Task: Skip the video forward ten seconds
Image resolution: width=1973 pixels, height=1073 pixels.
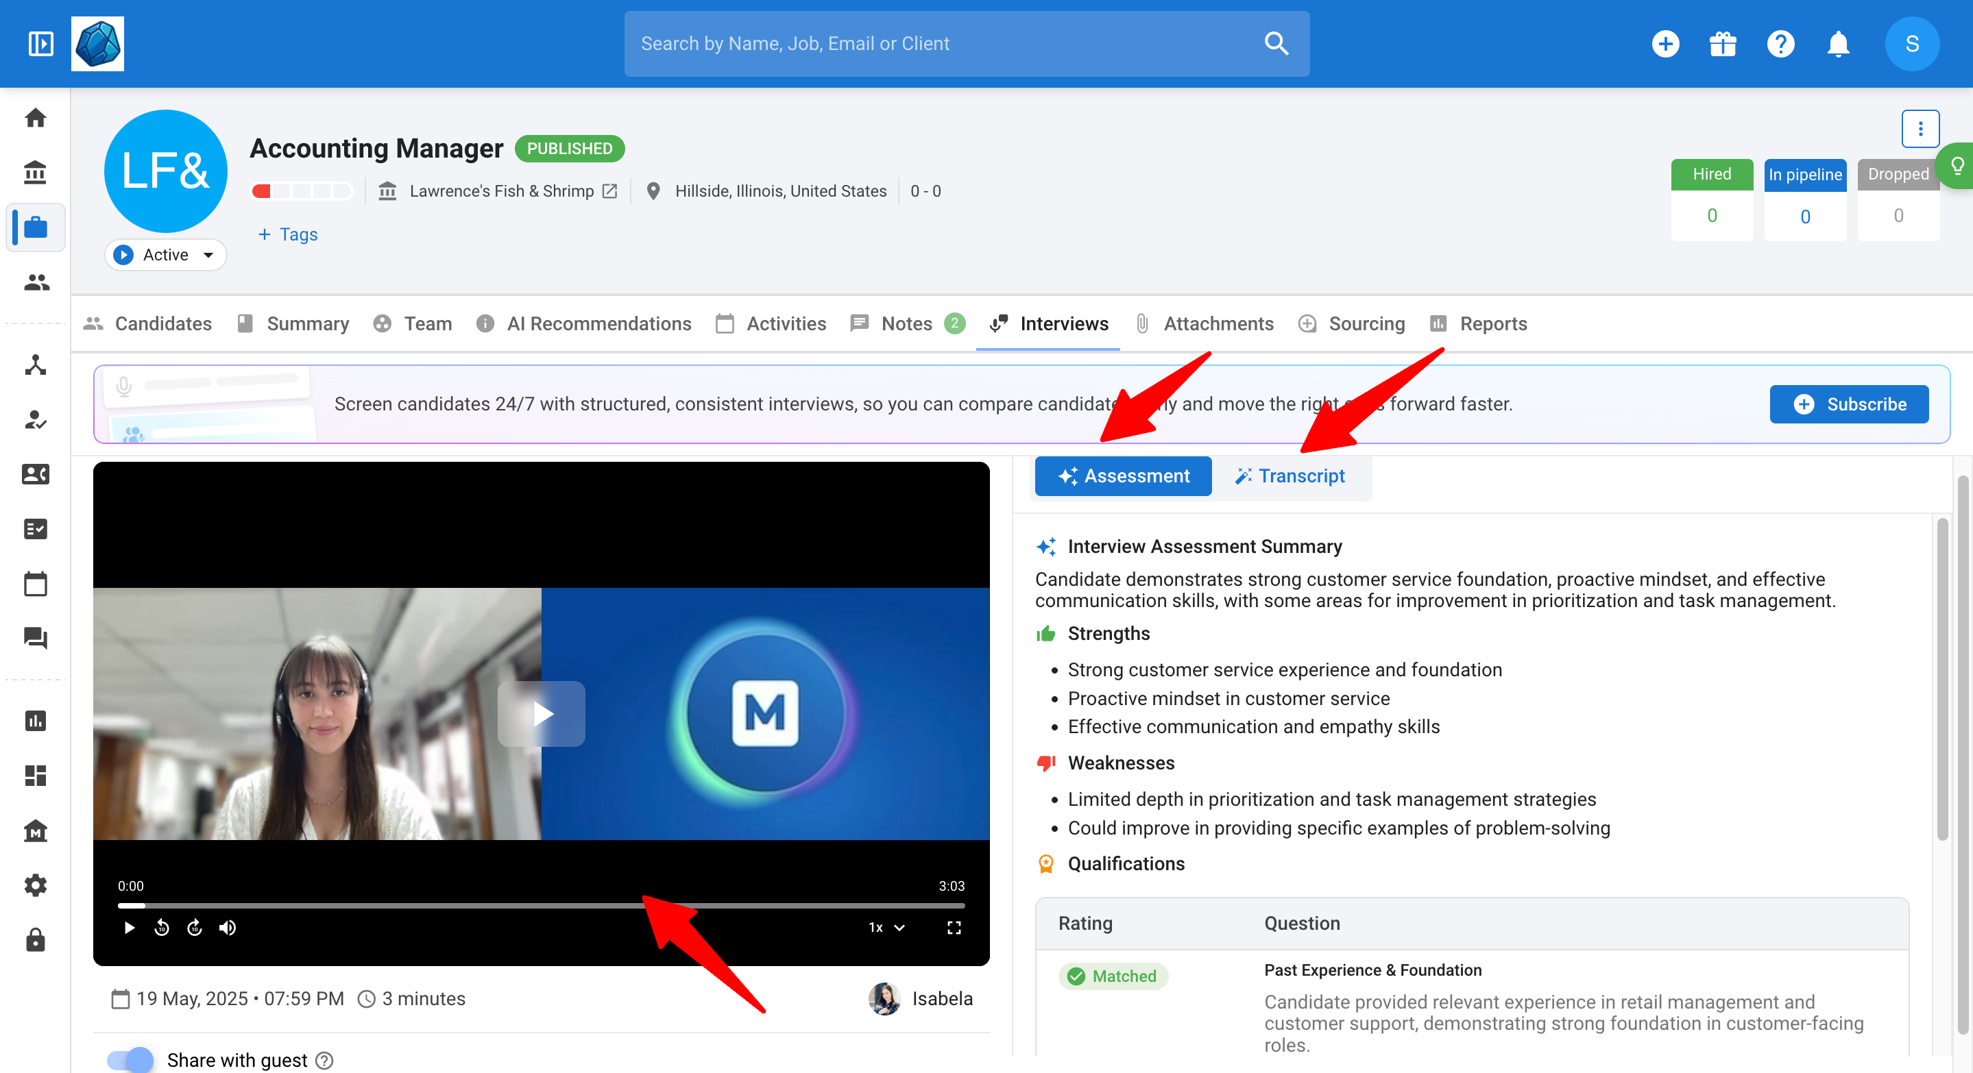Action: (x=195, y=928)
